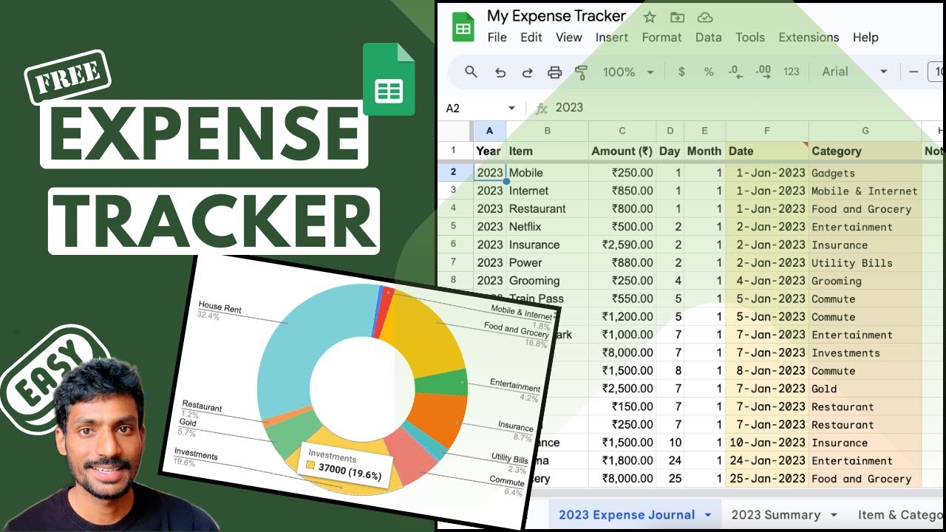Star the My Expense Tracker document
The height and width of the screenshot is (532, 946).
click(649, 16)
